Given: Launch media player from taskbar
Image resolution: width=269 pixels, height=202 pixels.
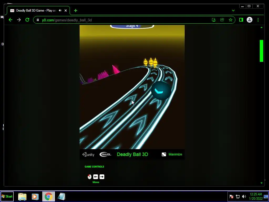Looking at the screenshot, I should coord(35,196).
